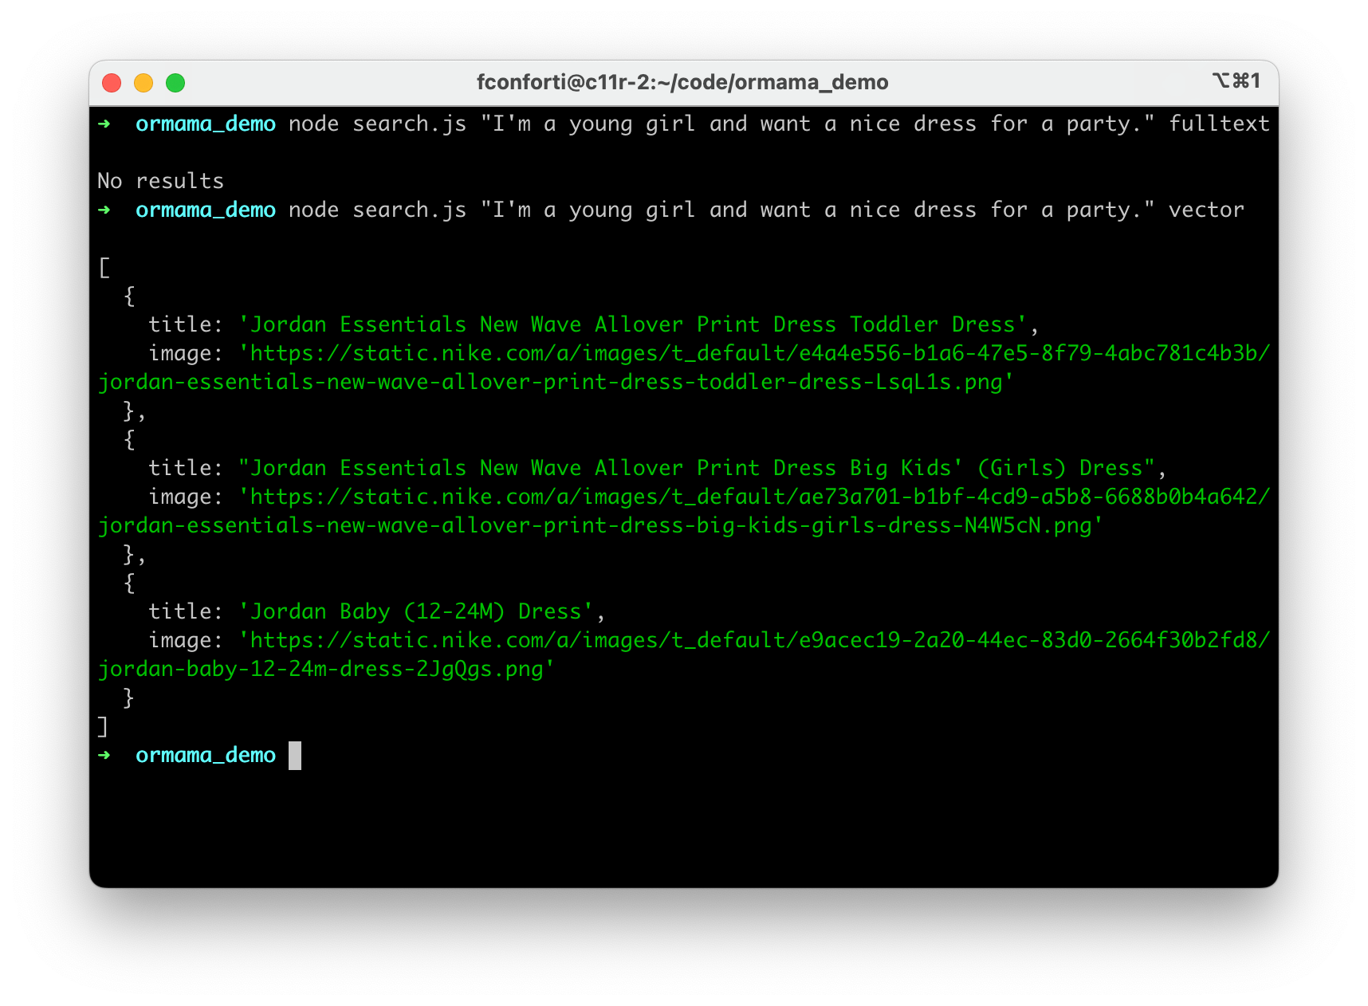1368x1006 pixels.
Task: Click 'search.js' in the fulltext command
Action: [410, 124]
